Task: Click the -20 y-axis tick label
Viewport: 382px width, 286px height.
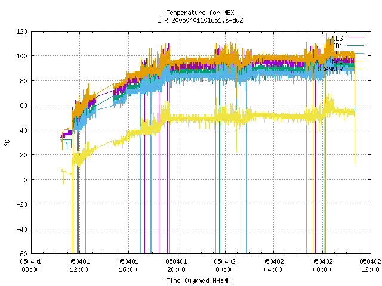Action: pos(21,204)
